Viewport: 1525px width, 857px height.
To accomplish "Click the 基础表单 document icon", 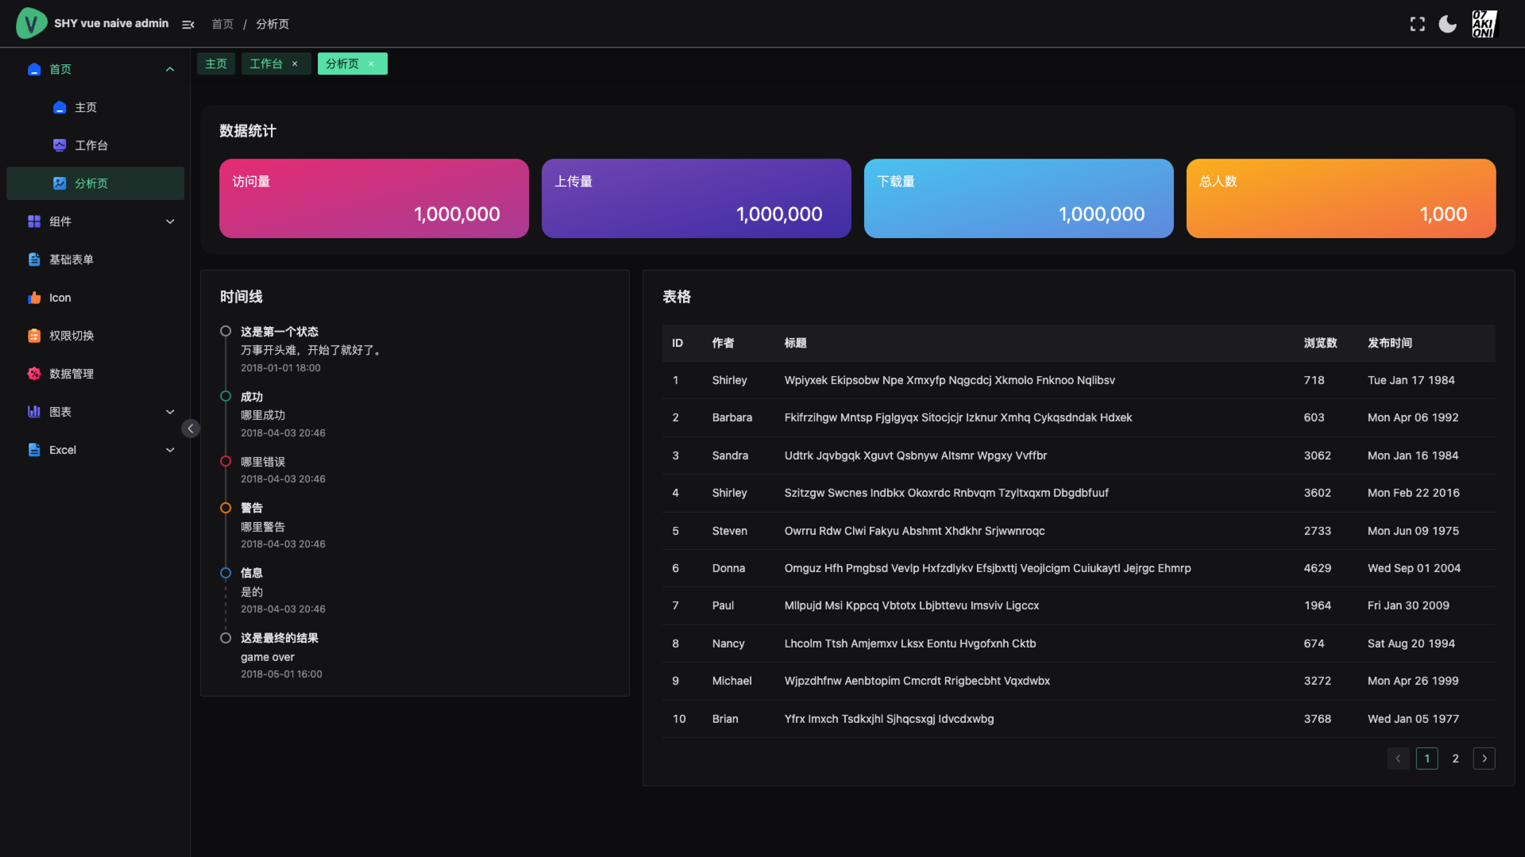I will tap(34, 259).
